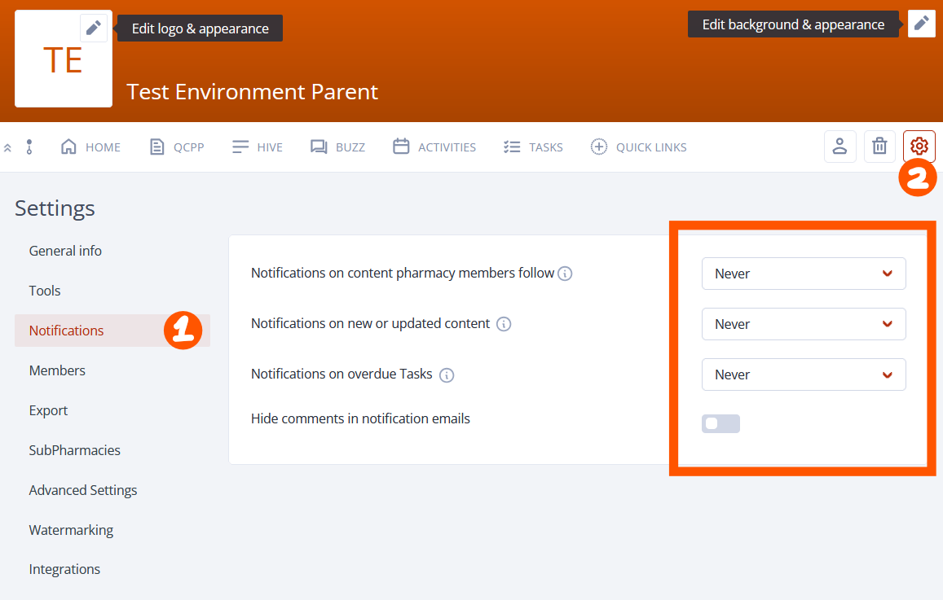Switch to the HIVE tab
Screen dimensions: 943x600
(x=258, y=147)
